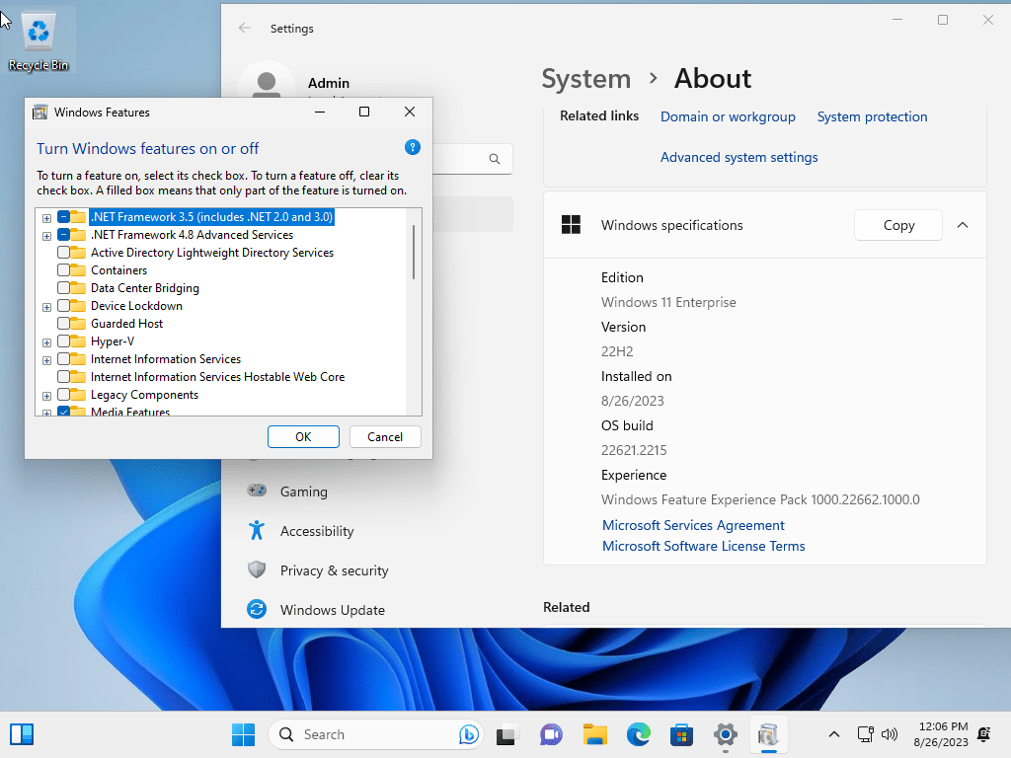The image size is (1011, 758).
Task: Open the Widgets button on the taskbar
Action: click(x=22, y=734)
